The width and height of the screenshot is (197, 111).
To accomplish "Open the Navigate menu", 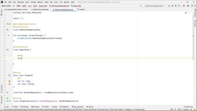I will pos(21,2).
